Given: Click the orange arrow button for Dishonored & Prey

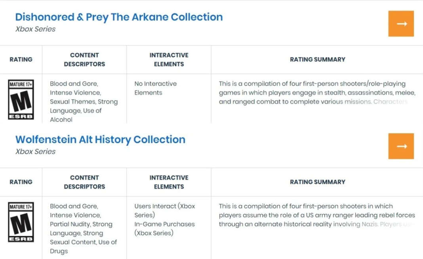Looking at the screenshot, I should pos(401,24).
